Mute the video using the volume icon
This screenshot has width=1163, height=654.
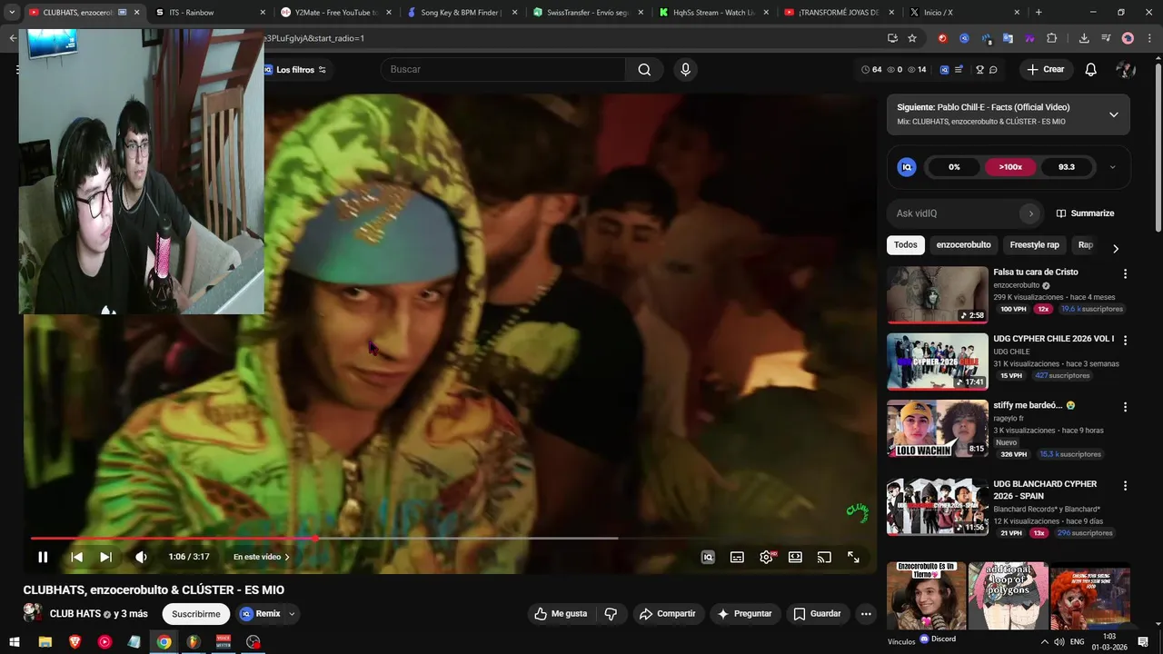141,557
